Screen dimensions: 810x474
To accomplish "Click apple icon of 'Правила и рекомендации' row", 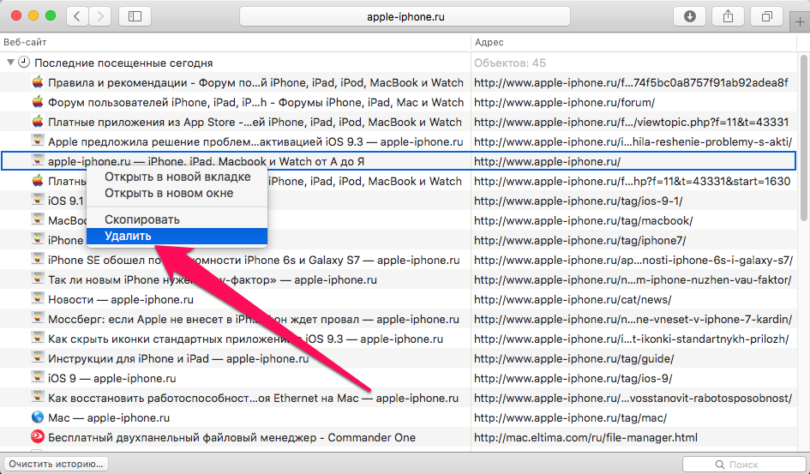I will tap(37, 82).
